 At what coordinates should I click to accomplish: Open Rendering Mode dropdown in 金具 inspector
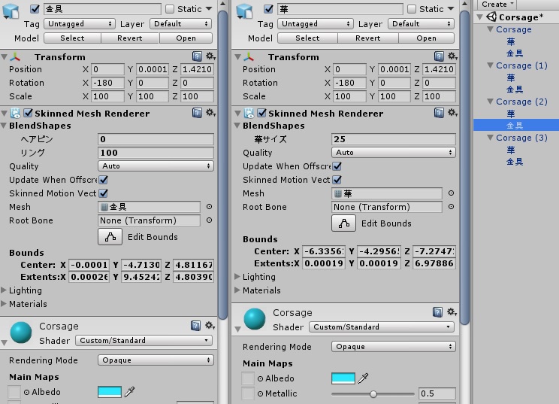pos(156,360)
